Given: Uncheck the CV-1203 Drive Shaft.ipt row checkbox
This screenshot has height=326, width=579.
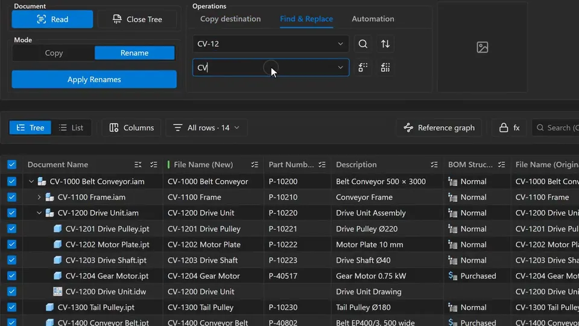Looking at the screenshot, I should tap(12, 260).
